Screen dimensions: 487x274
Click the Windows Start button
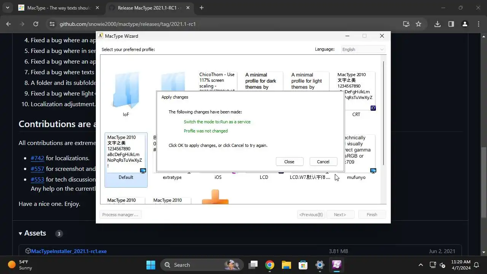[x=151, y=265]
